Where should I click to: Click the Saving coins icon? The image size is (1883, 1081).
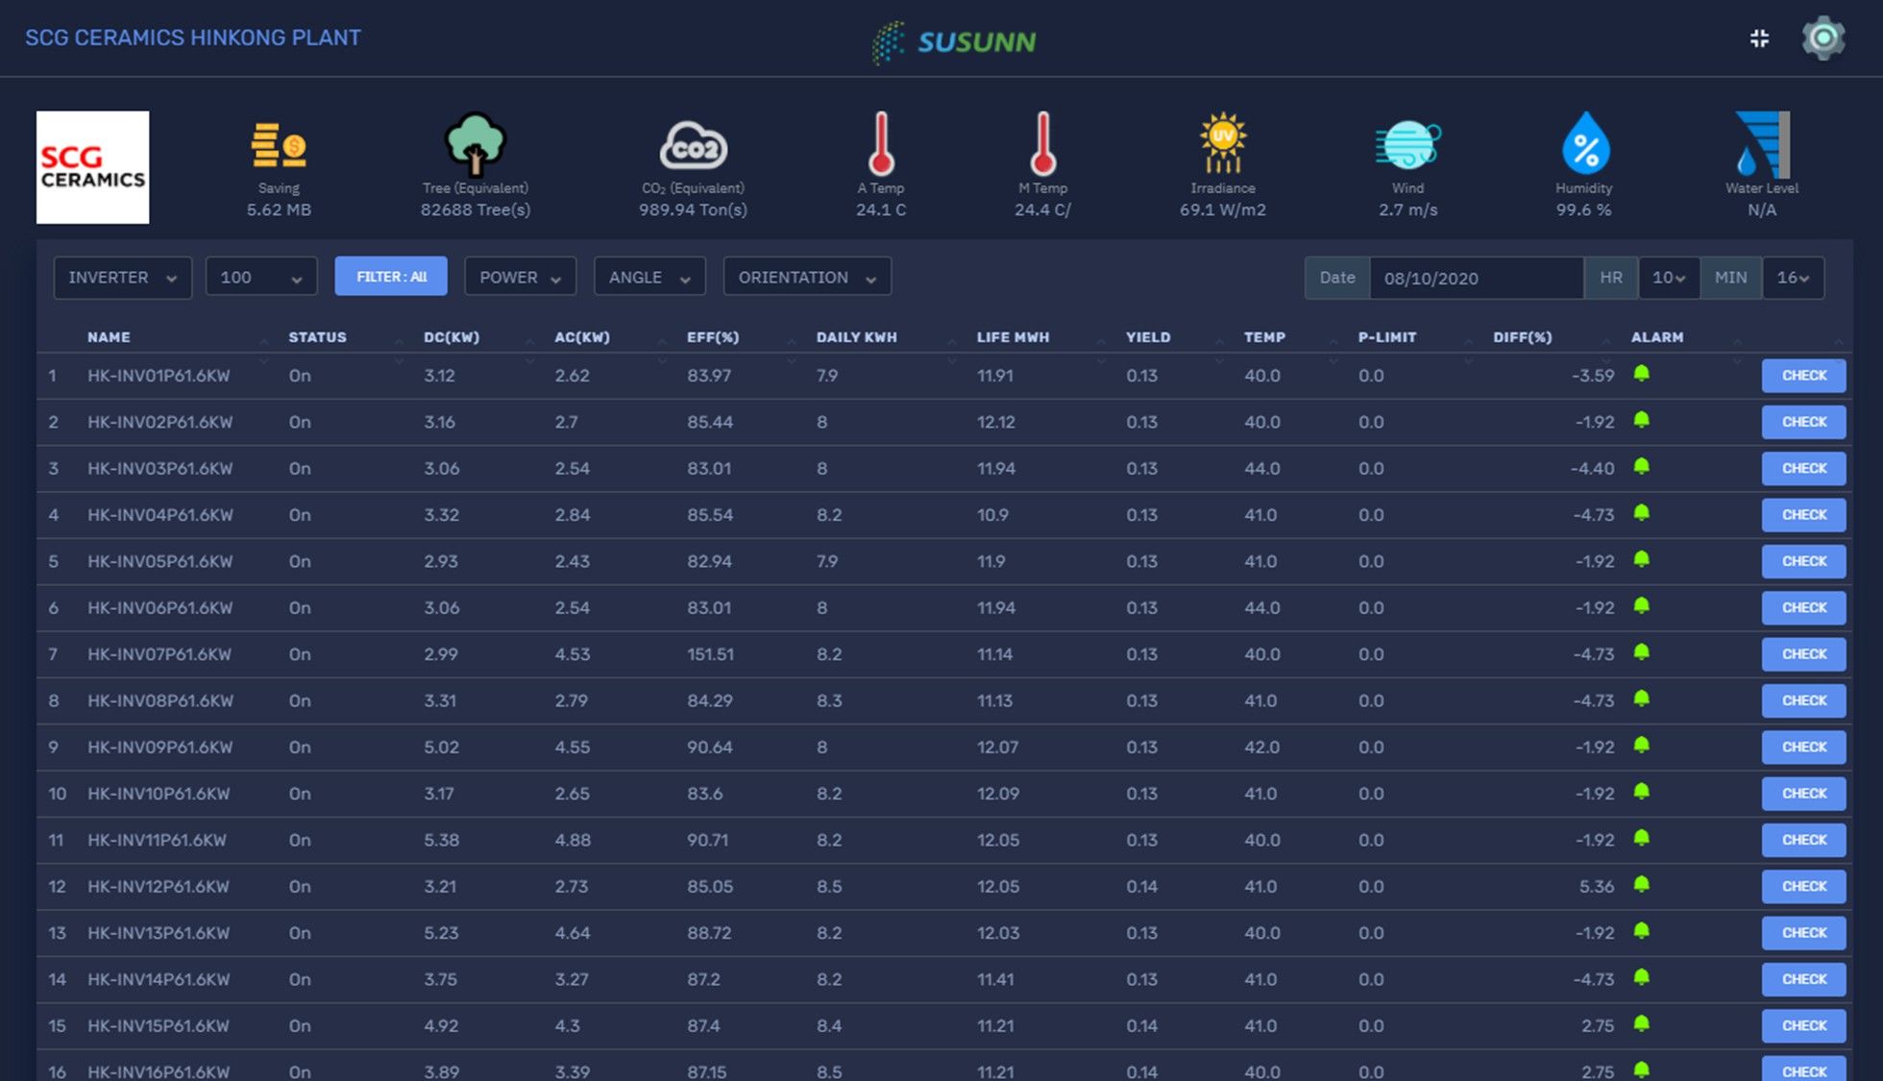(x=279, y=145)
